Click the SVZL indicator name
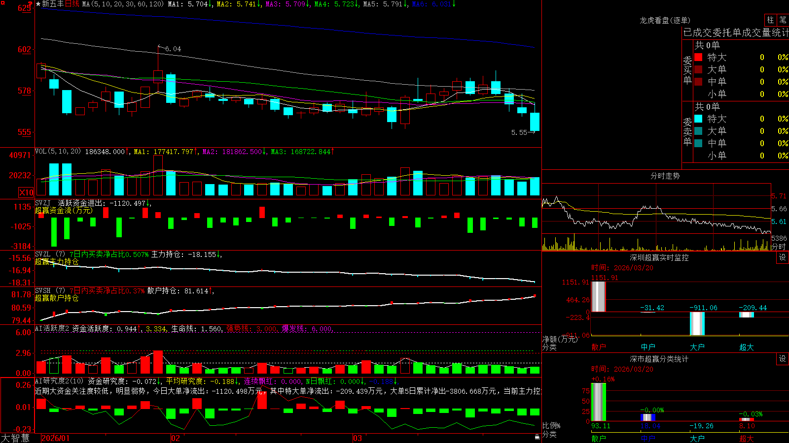This screenshot has width=789, height=443. [43, 254]
